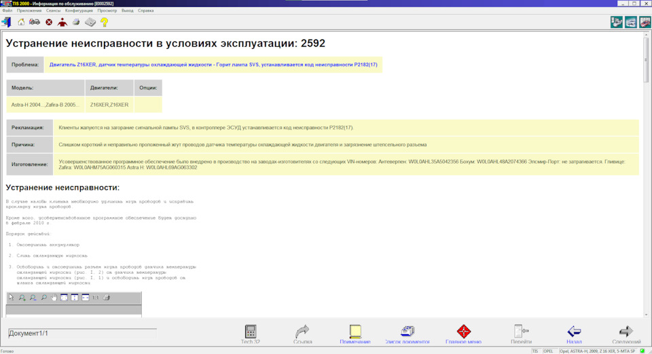This screenshot has width=652, height=354.
Task: Click the vertical scrollbar of document
Action: click(x=646, y=175)
